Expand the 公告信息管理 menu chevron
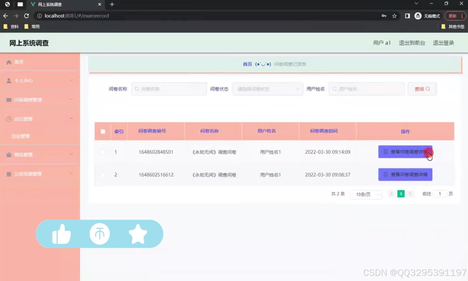 (71, 174)
